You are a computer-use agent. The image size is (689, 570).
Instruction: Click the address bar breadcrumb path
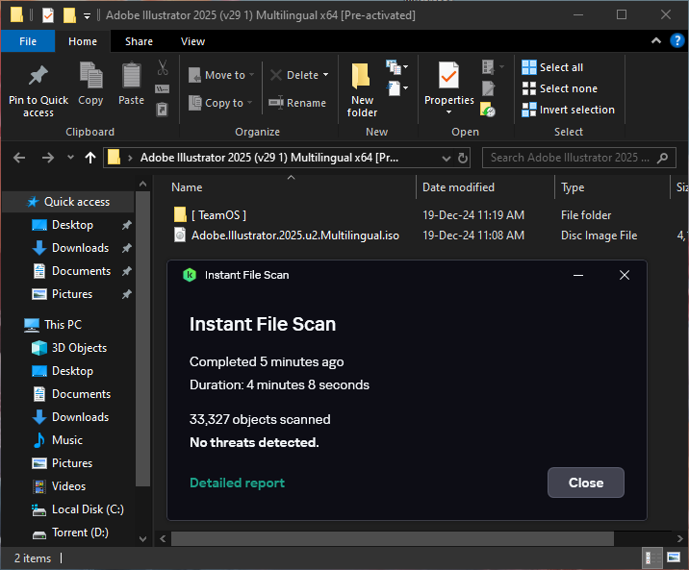(x=268, y=158)
